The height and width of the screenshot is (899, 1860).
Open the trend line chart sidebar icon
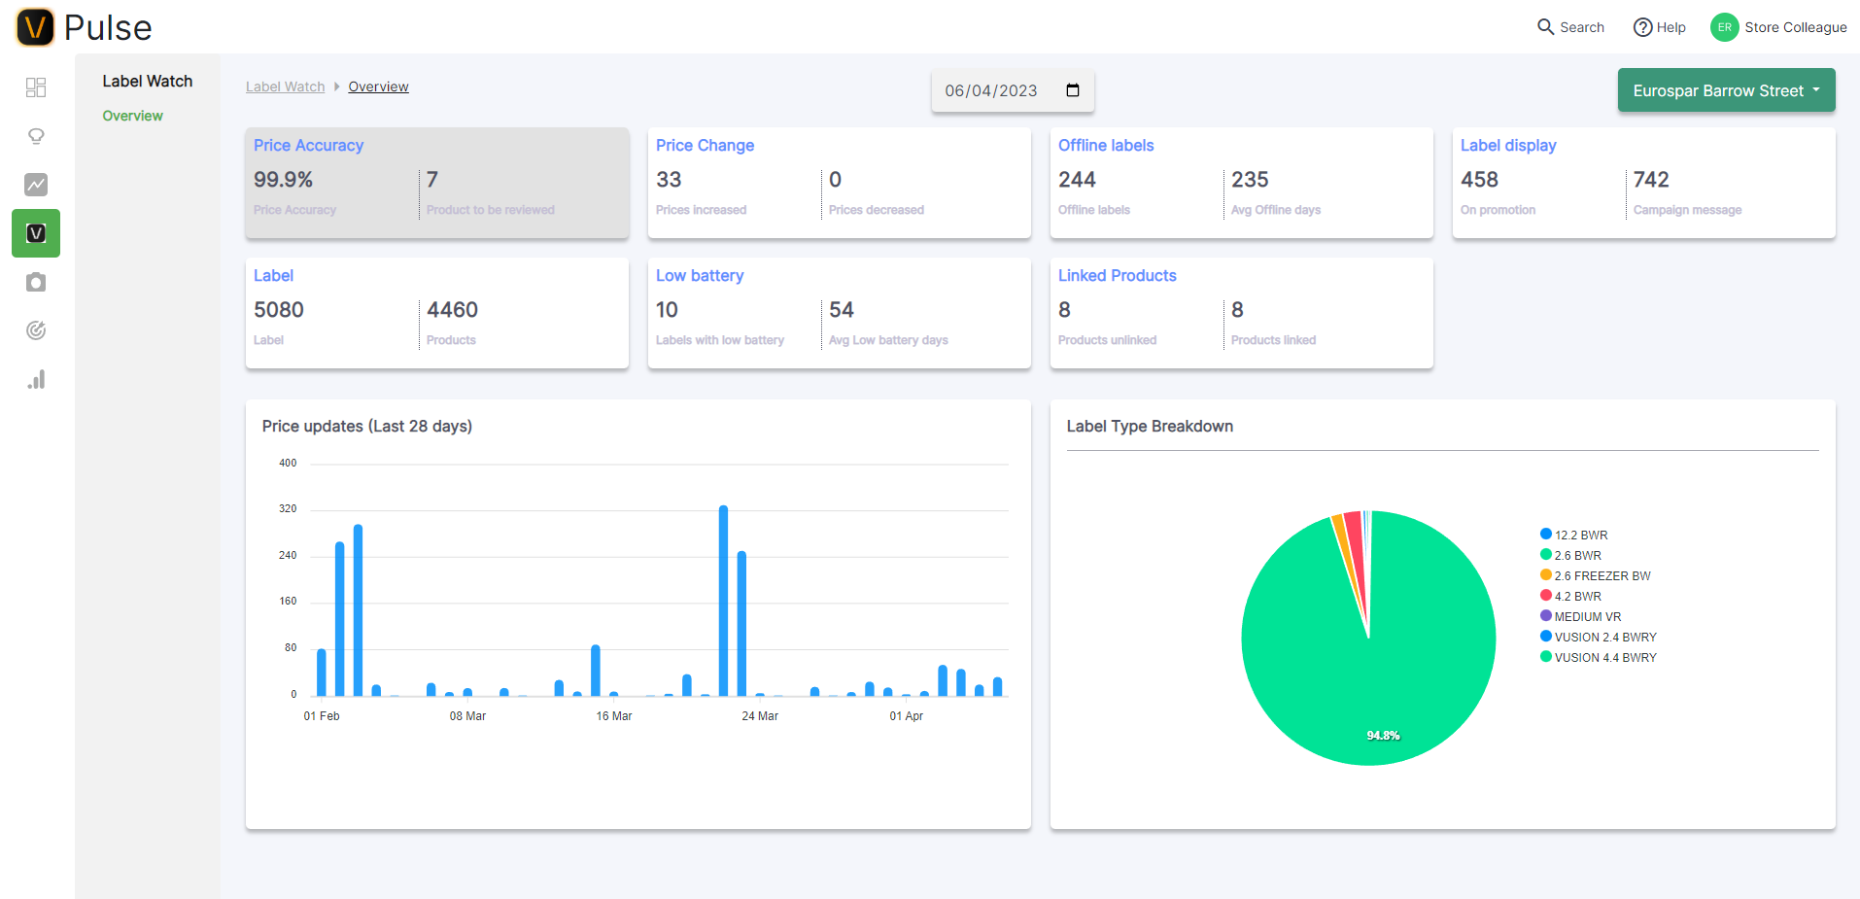click(36, 185)
